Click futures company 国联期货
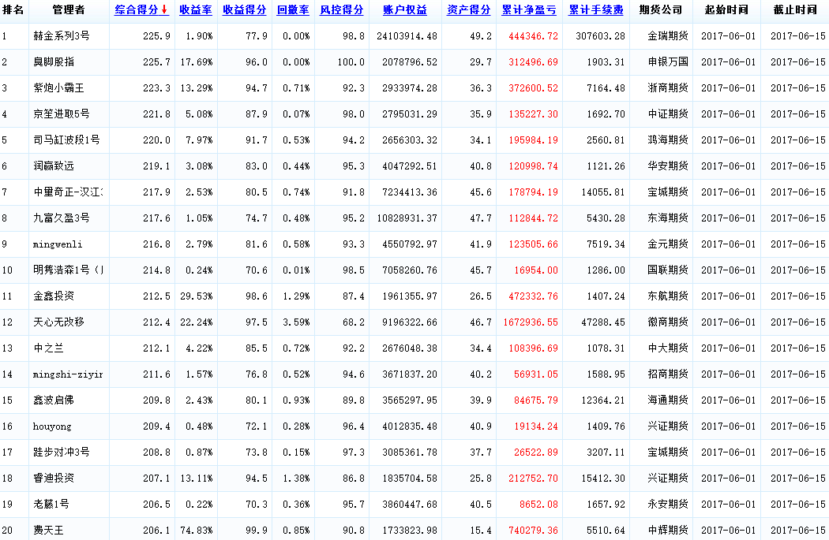Viewport: 829px width, 540px height. click(x=668, y=270)
